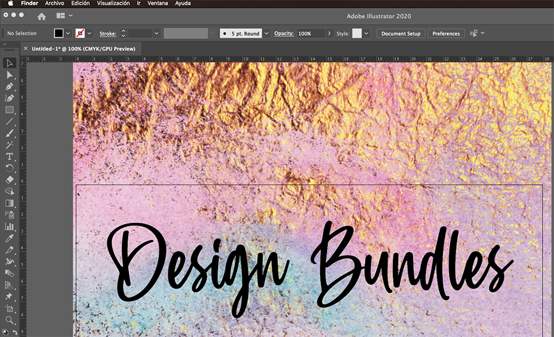This screenshot has width=554, height=337.
Task: Expand the Fill color dropdown arrow
Action: pyautogui.click(x=68, y=33)
